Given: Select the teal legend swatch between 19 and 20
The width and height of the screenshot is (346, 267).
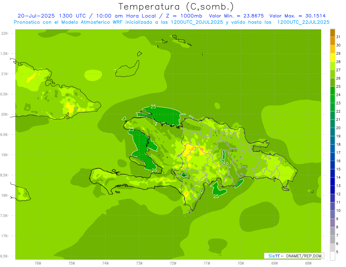Looking at the screenshot, I should (332, 132).
